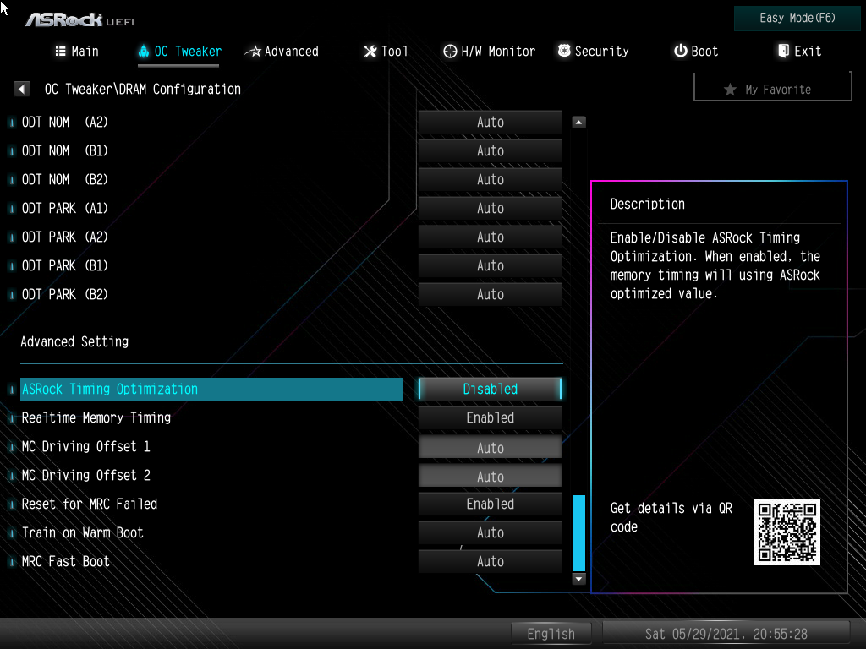Image resolution: width=866 pixels, height=649 pixels.
Task: Switch to the OC Tweaker tab
Action: coord(178,52)
